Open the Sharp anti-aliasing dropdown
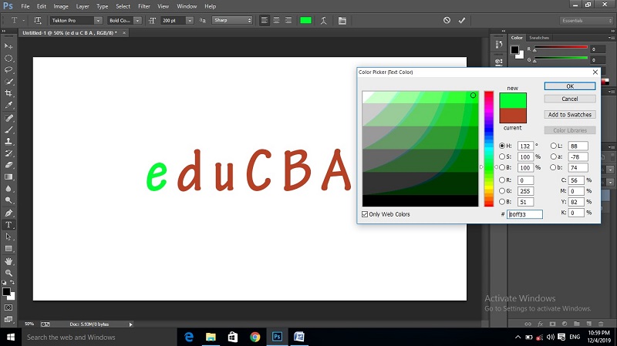Screen dimensions: 617x346 (232, 20)
